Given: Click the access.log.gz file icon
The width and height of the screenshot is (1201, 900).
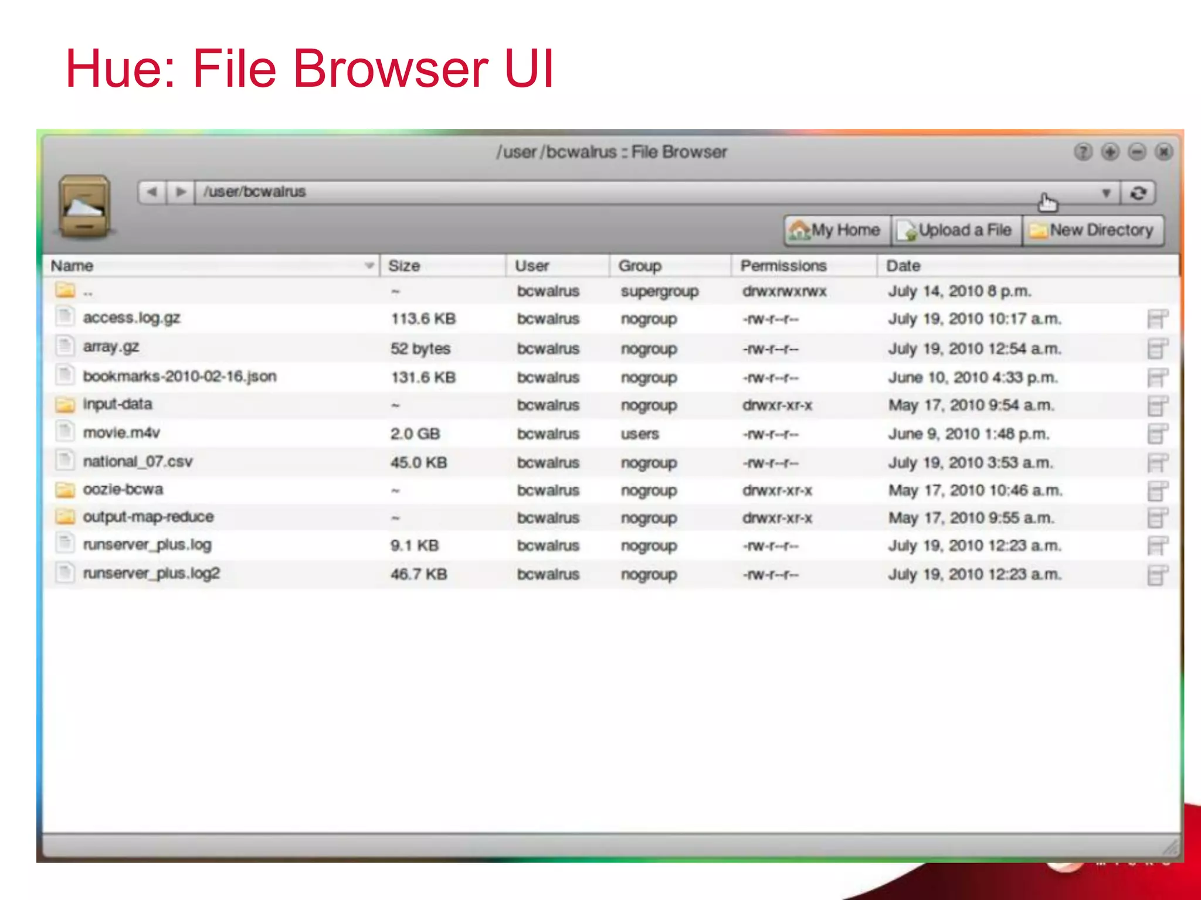Looking at the screenshot, I should point(65,316).
